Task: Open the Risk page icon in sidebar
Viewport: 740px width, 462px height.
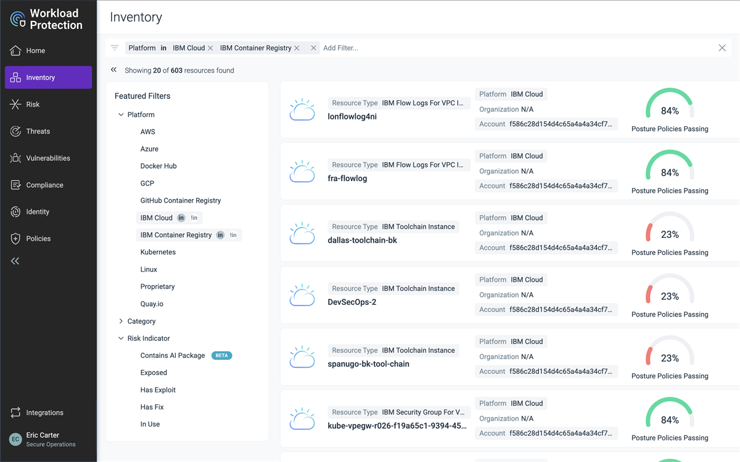Action: coord(15,105)
